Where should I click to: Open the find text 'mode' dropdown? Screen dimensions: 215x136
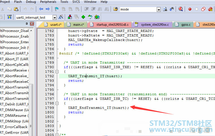point(159,10)
